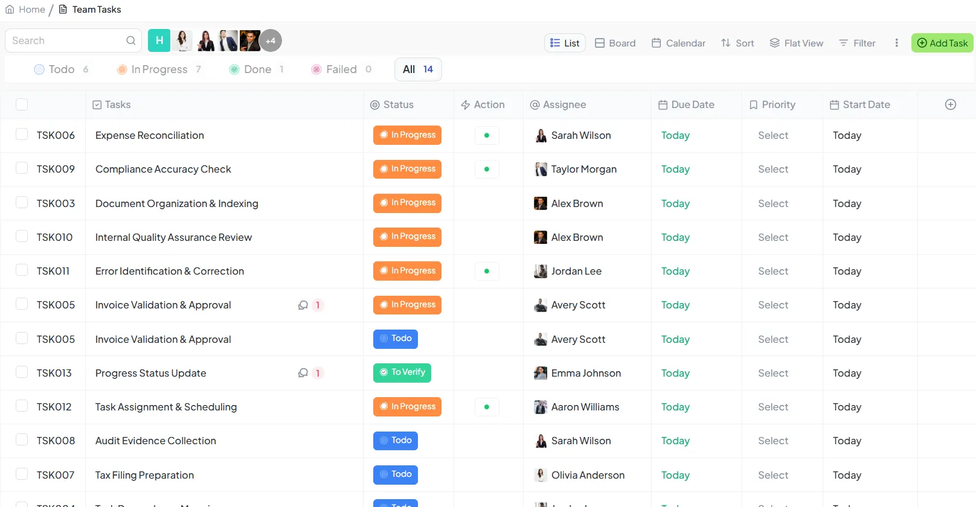This screenshot has height=507, width=976.
Task: Open To Verify status dropdown for Progress Status Update
Action: pyautogui.click(x=402, y=372)
